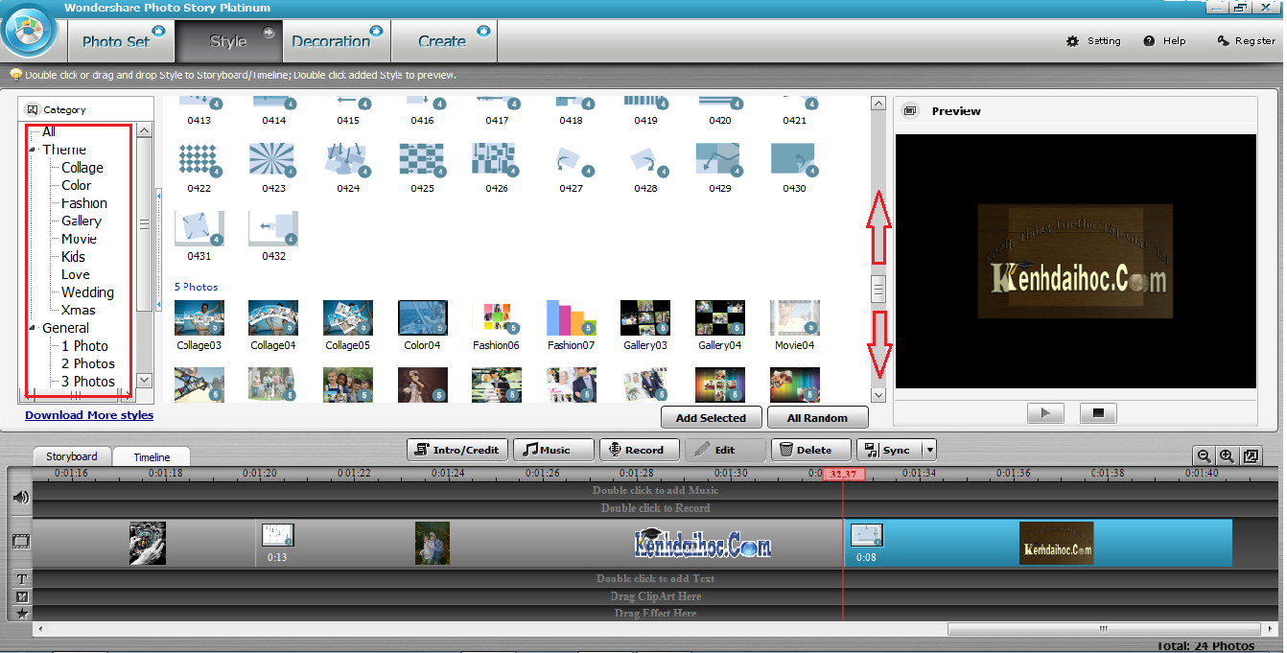Click the Register key option

(x=1246, y=41)
